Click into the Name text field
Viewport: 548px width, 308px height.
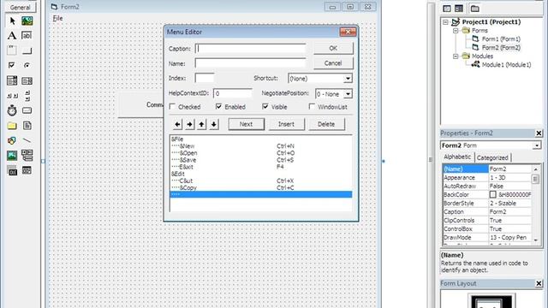coord(250,63)
